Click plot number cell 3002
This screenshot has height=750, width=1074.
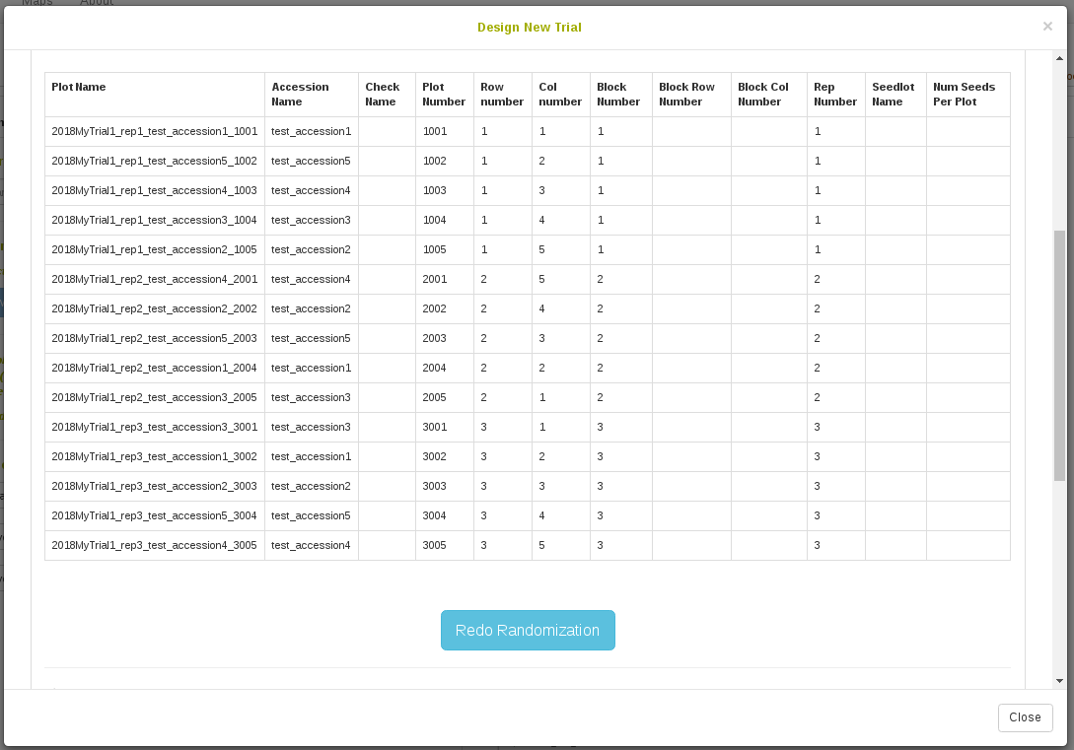(x=445, y=456)
